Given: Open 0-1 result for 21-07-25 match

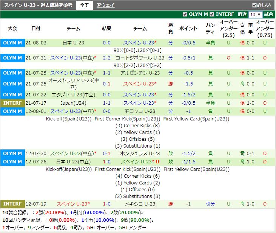Looking at the screenshot, I should tap(107, 84).
